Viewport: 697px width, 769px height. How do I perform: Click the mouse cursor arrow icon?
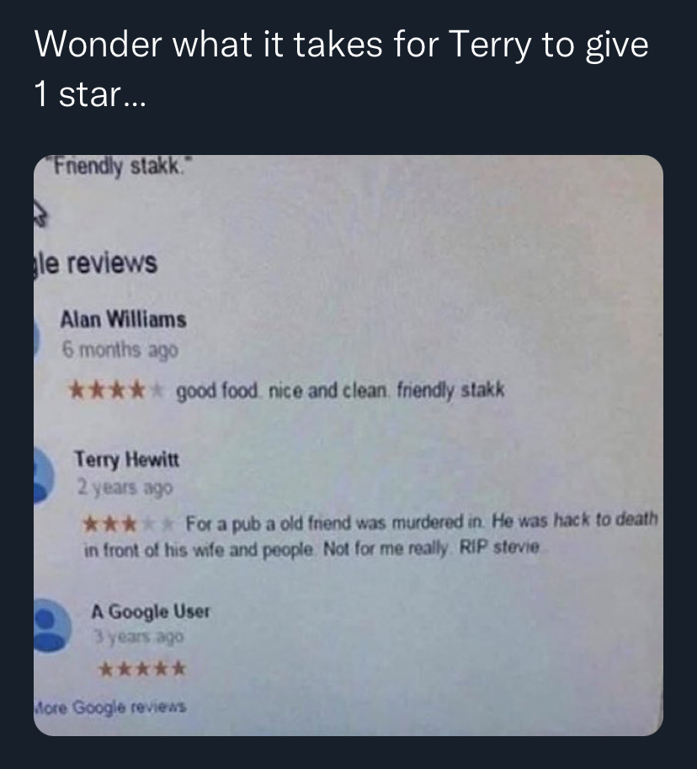tap(40, 215)
